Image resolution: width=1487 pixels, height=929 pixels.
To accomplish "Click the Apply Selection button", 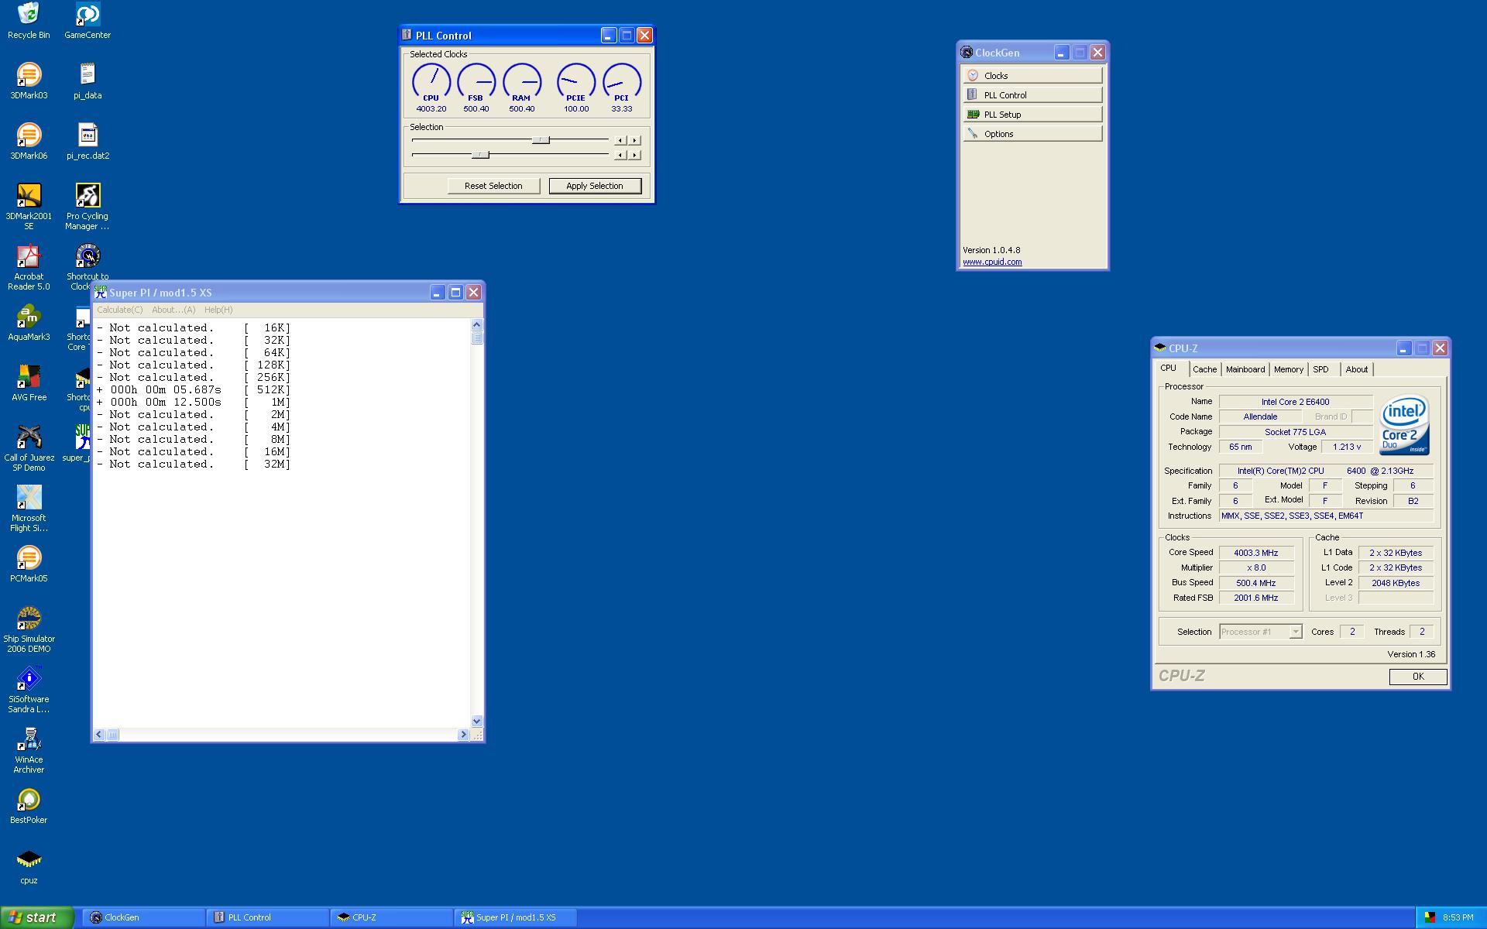I will pyautogui.click(x=595, y=186).
